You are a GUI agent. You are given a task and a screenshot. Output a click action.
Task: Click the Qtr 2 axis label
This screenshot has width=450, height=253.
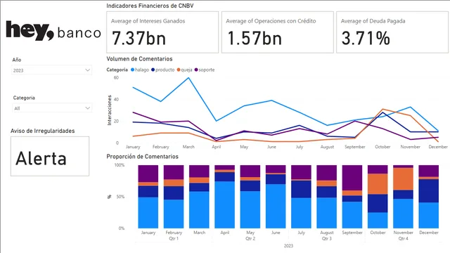pos(250,238)
